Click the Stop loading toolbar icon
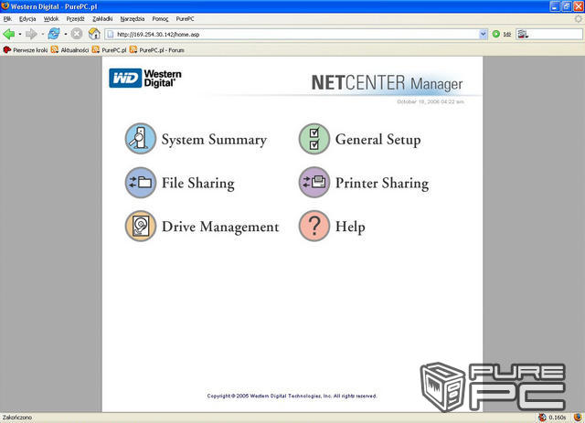Image resolution: width=585 pixels, height=423 pixels. (x=77, y=34)
